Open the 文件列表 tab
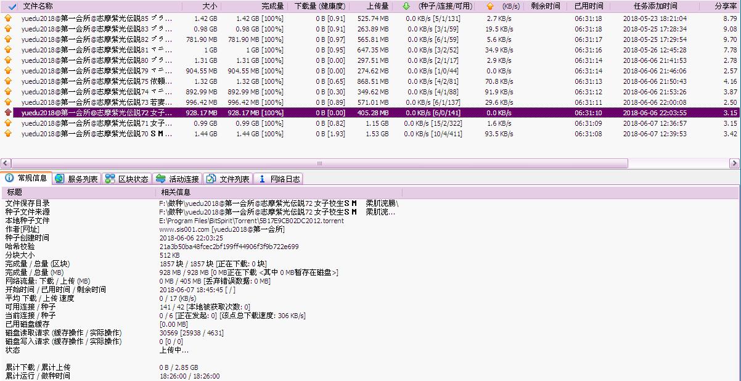The image size is (741, 381). coord(228,179)
